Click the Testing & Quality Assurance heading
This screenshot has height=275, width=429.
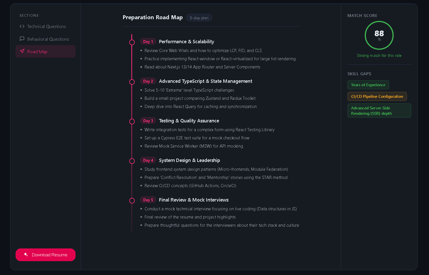click(x=189, y=121)
